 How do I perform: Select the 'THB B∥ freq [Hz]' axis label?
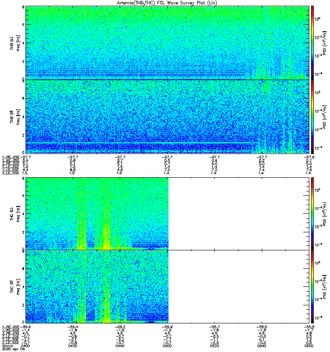pyautogui.click(x=15, y=117)
